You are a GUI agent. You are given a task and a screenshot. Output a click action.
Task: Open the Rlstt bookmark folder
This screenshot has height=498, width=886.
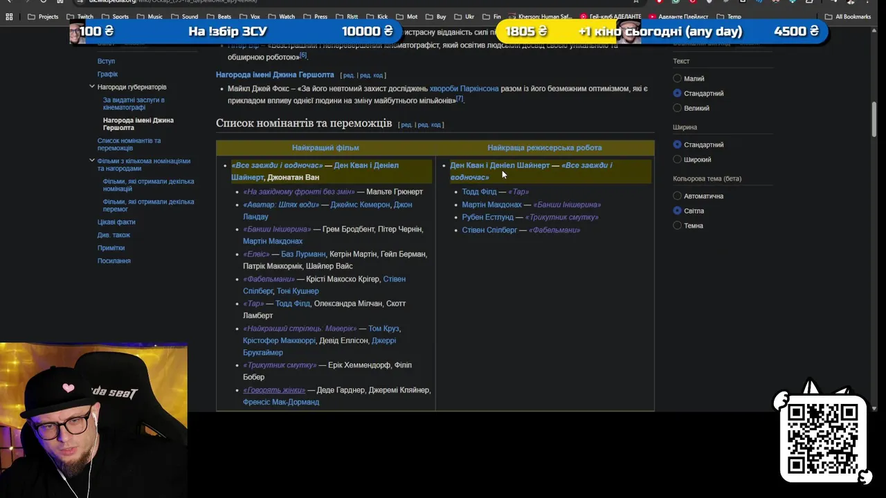point(347,17)
